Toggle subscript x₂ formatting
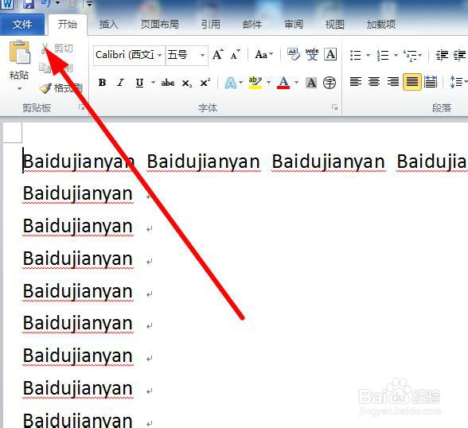Screen dimensions: 468x428 [187, 83]
